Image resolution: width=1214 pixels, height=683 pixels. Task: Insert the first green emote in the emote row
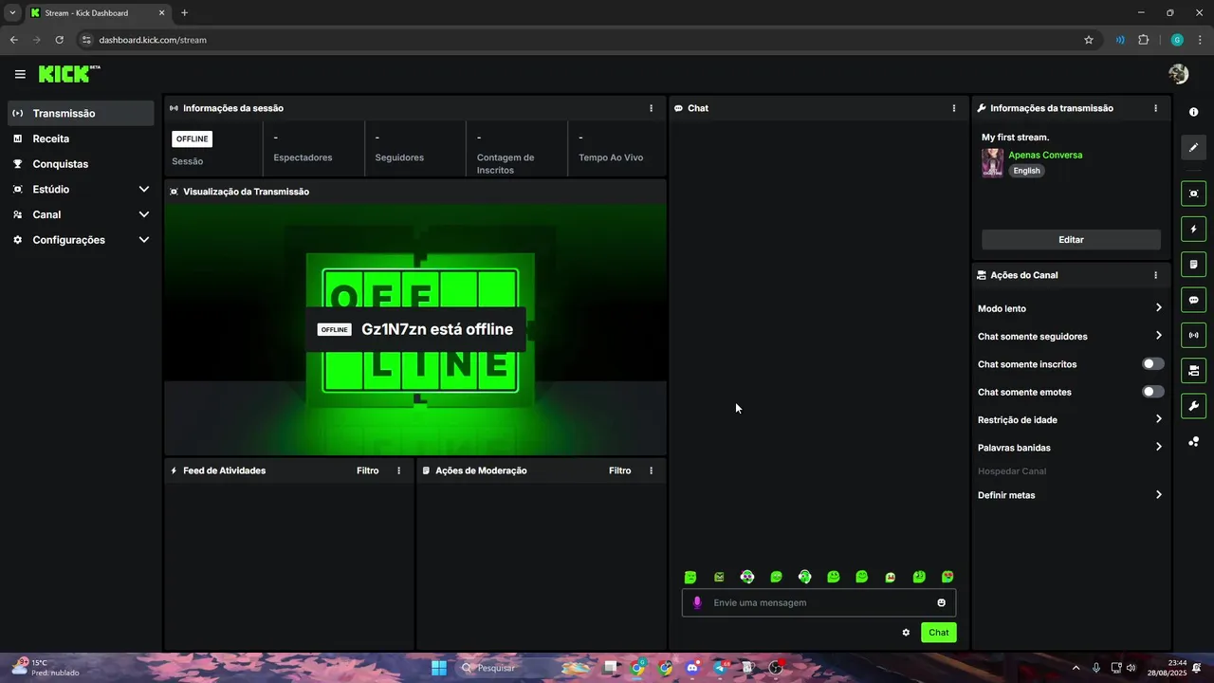(x=690, y=577)
